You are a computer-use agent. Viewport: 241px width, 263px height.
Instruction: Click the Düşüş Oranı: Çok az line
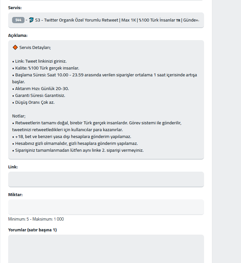tap(33, 102)
